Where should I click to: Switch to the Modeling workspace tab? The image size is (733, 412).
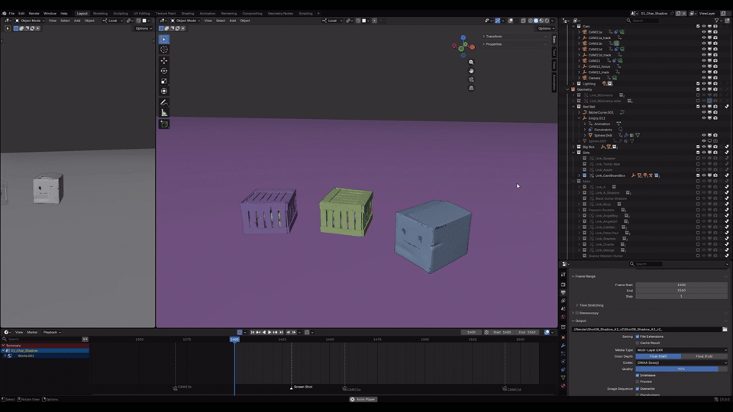(100, 14)
